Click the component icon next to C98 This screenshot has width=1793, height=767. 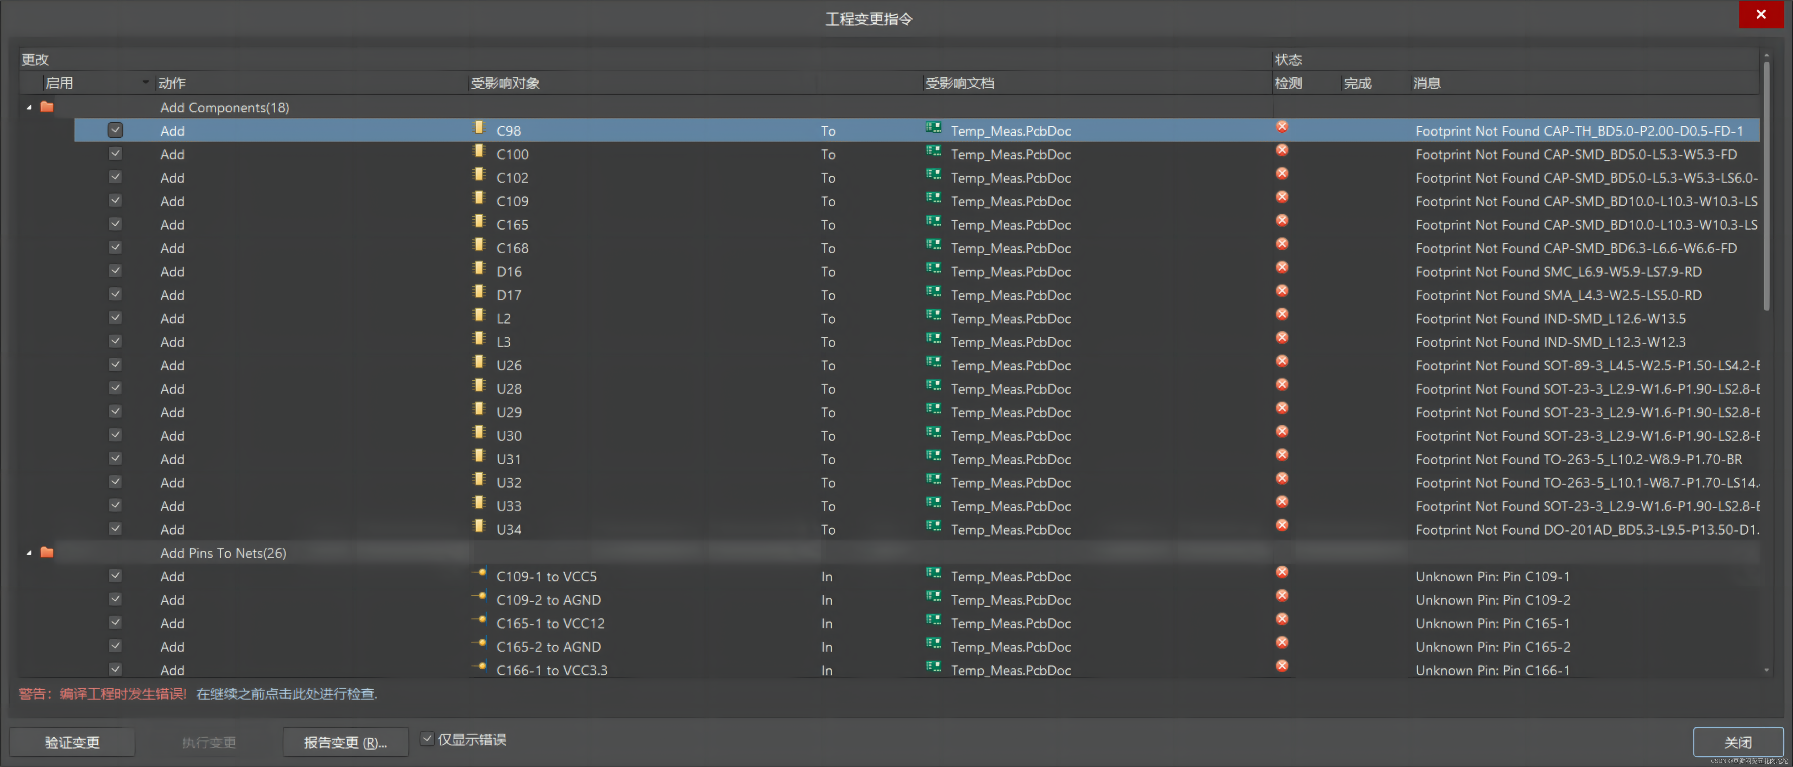[x=479, y=129]
